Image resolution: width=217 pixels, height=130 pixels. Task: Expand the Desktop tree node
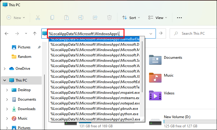pos(7,90)
